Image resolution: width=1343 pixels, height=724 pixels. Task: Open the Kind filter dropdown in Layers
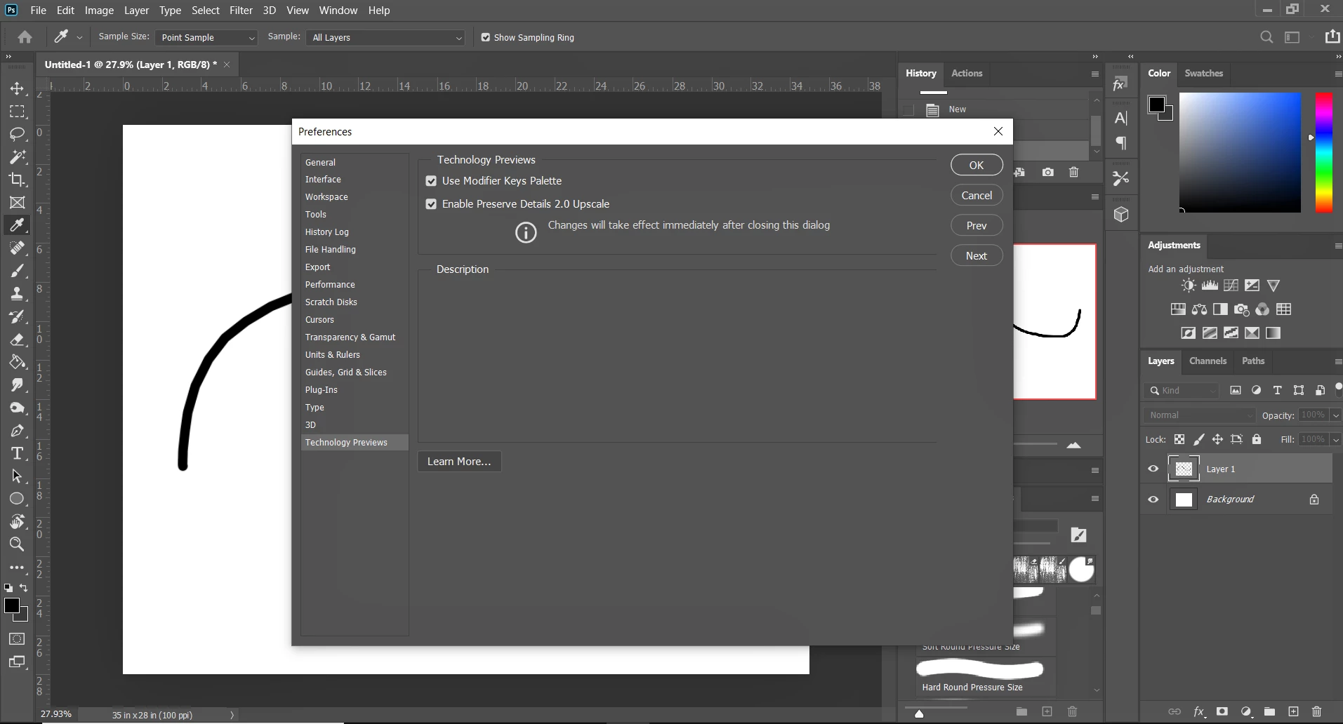(x=1182, y=391)
